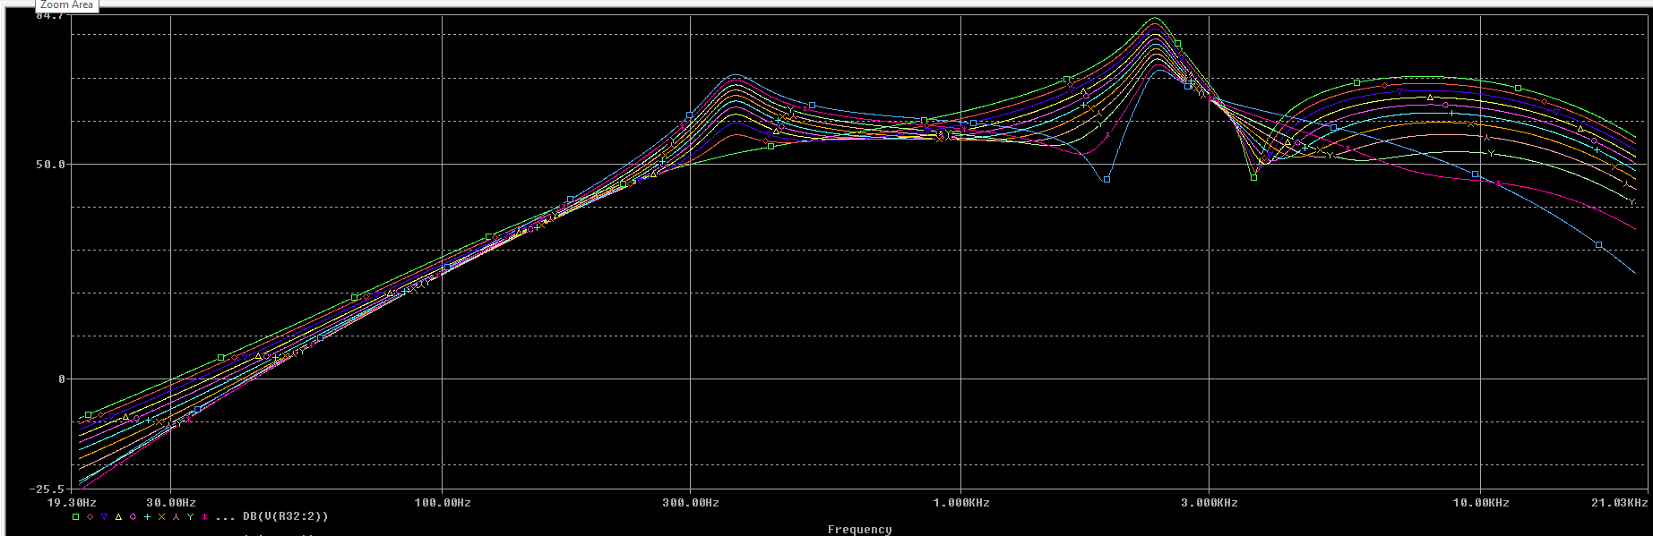
Task: Select the red diamond trace marker in legend
Action: pos(90,517)
